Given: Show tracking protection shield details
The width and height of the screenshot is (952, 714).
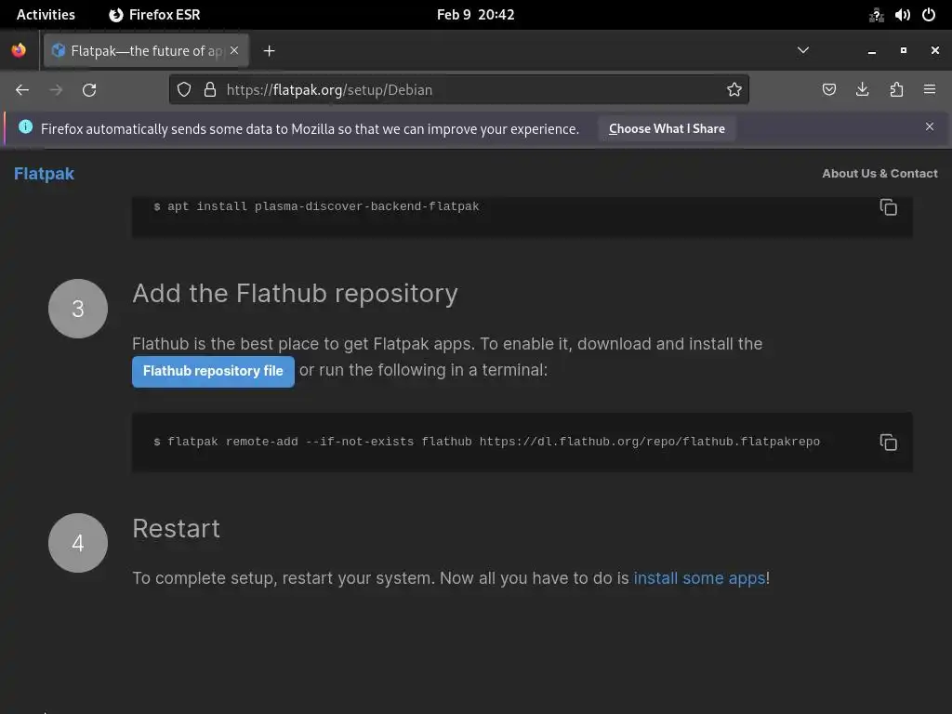Looking at the screenshot, I should [184, 89].
